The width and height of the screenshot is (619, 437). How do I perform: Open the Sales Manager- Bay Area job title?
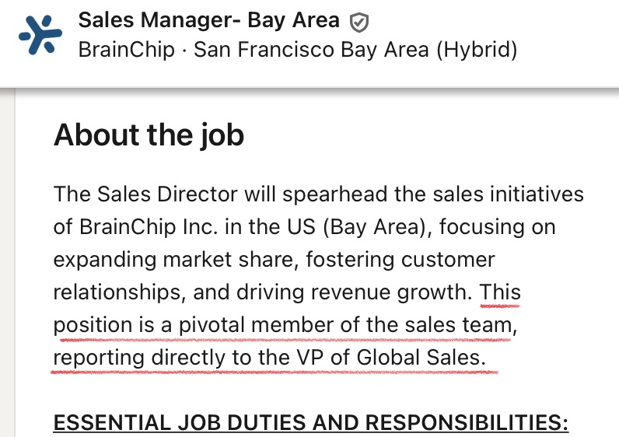coord(208,21)
